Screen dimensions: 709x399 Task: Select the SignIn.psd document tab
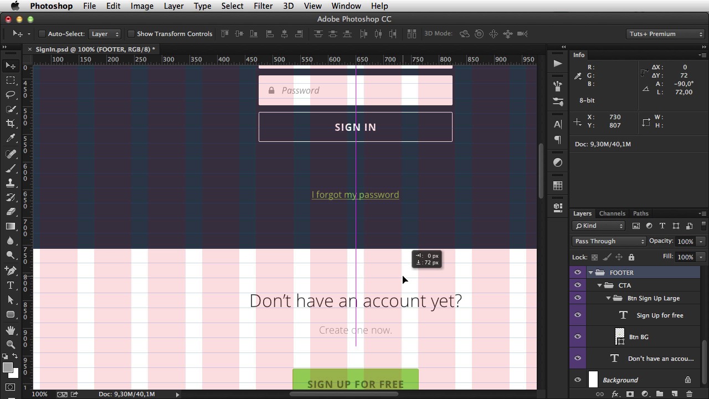pyautogui.click(x=95, y=49)
